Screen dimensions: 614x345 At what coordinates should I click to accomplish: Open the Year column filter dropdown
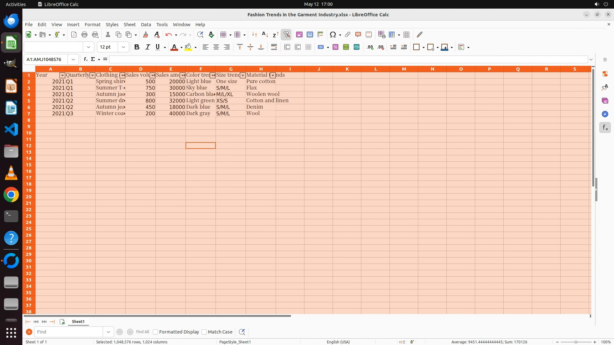[x=62, y=75]
